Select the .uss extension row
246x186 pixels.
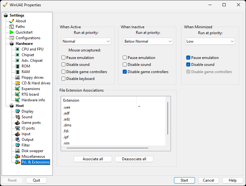113,143
